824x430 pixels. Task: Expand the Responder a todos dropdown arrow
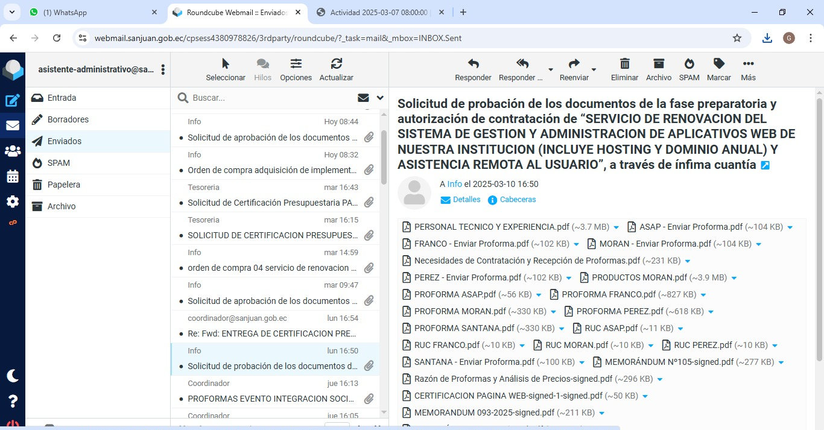(550, 70)
